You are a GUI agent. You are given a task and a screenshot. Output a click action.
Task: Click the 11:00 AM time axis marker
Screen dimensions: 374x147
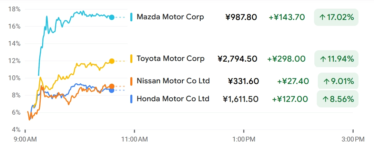click(134, 139)
